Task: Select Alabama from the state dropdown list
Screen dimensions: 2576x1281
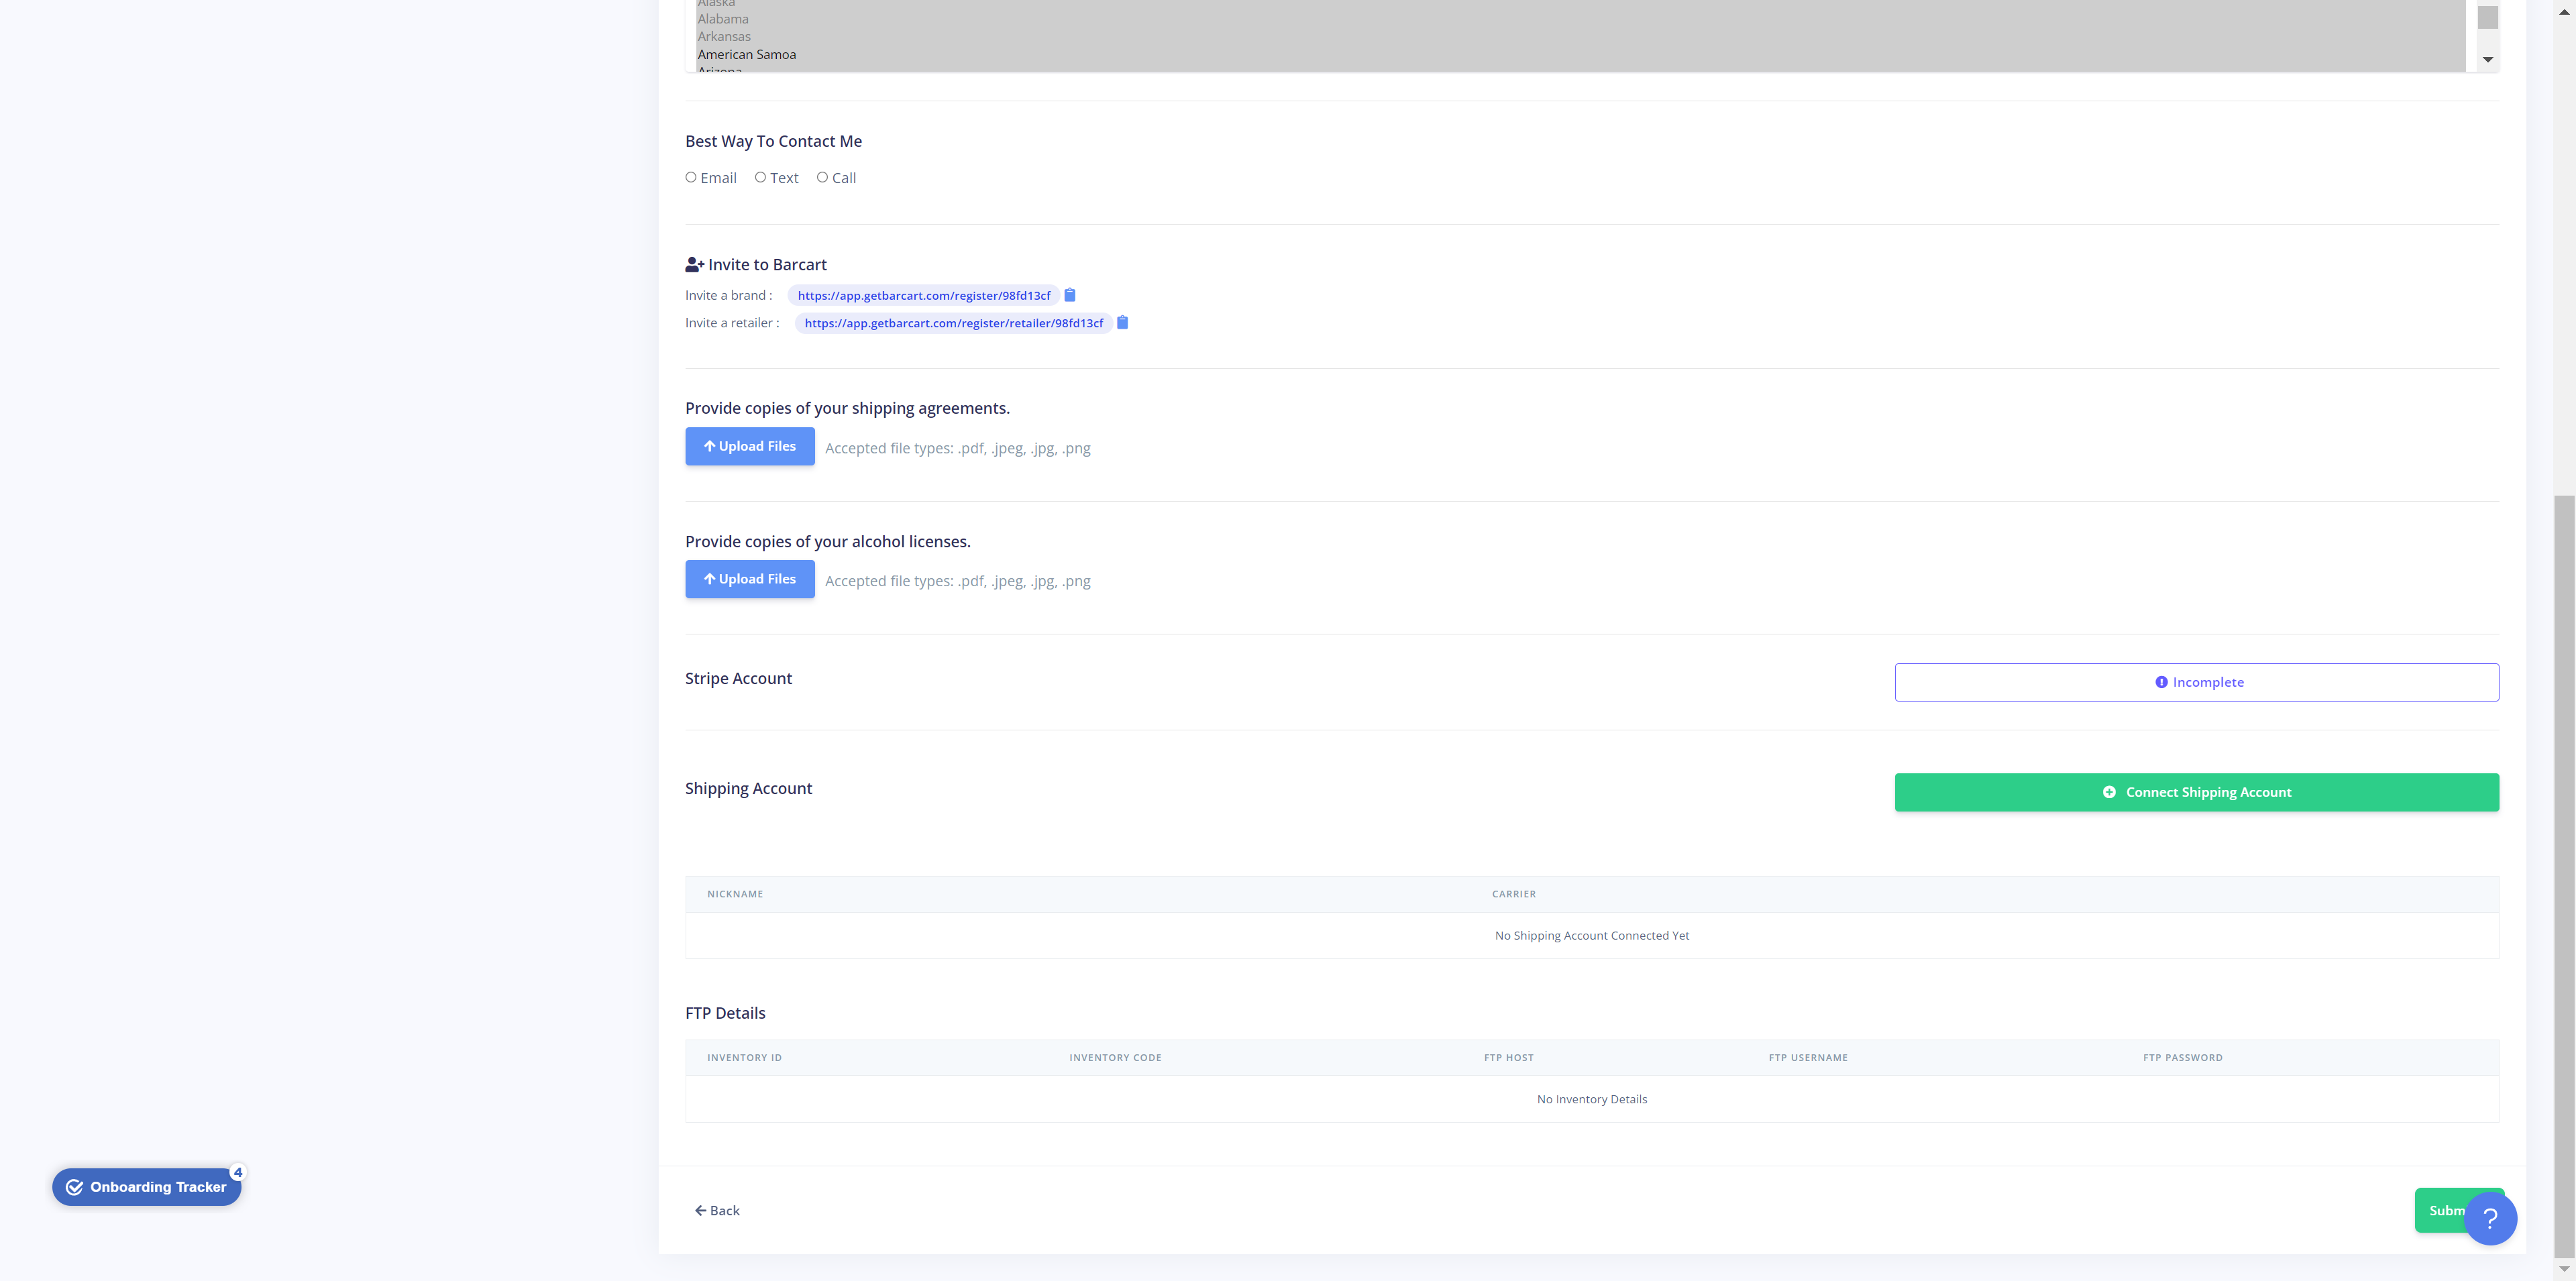Action: (723, 18)
